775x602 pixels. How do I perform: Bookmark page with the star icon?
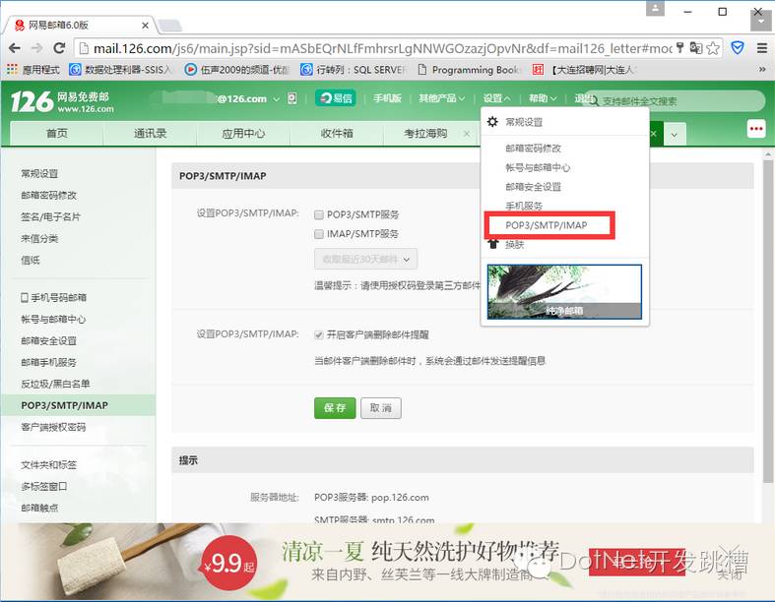tap(713, 48)
